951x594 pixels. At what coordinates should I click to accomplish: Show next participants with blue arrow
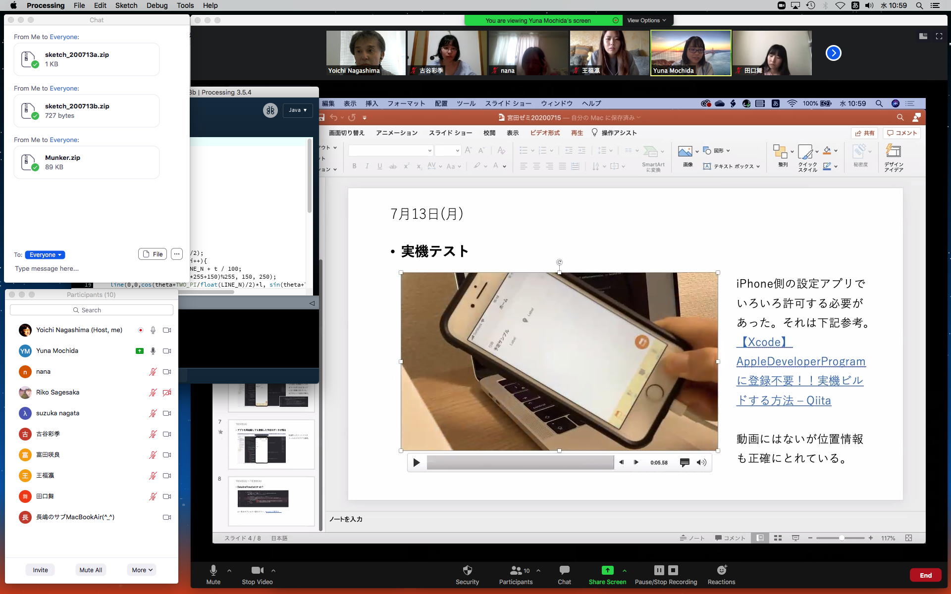(x=833, y=53)
